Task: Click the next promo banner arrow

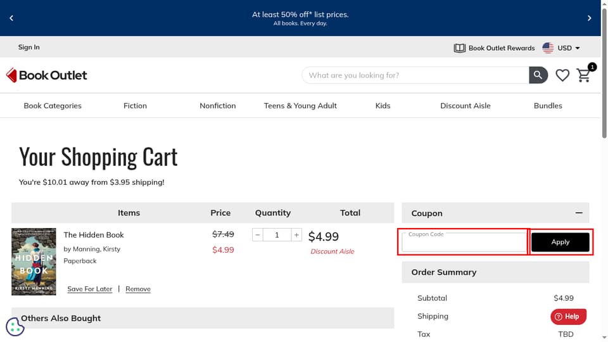Action: pyautogui.click(x=589, y=18)
